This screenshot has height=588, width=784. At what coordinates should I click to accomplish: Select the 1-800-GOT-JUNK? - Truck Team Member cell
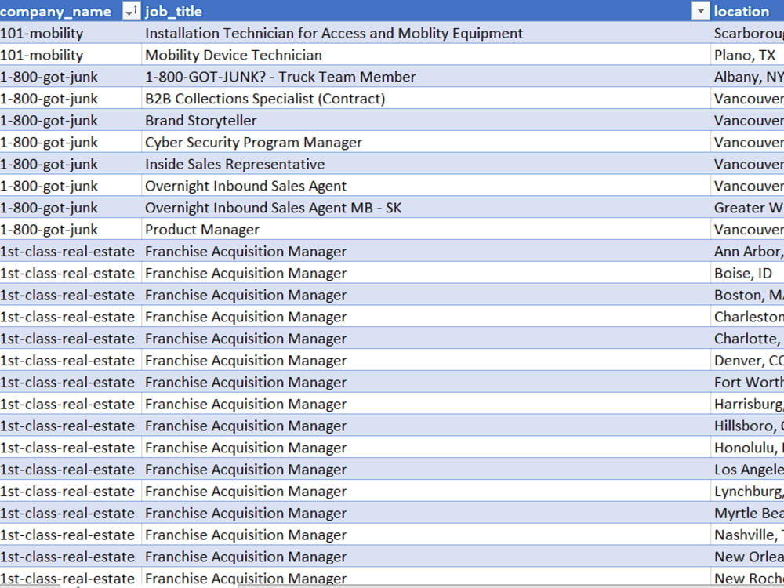click(426, 77)
